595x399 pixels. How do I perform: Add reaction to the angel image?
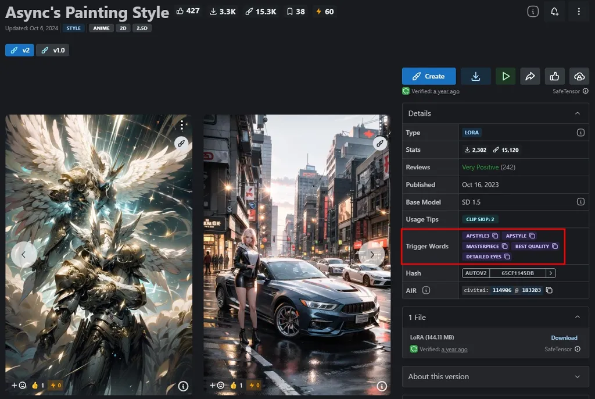coord(19,385)
